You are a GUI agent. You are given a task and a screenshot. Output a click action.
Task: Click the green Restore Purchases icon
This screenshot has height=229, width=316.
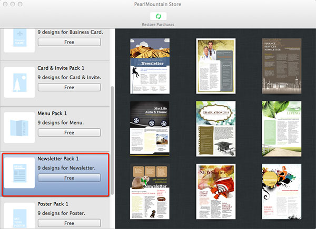click(x=157, y=16)
